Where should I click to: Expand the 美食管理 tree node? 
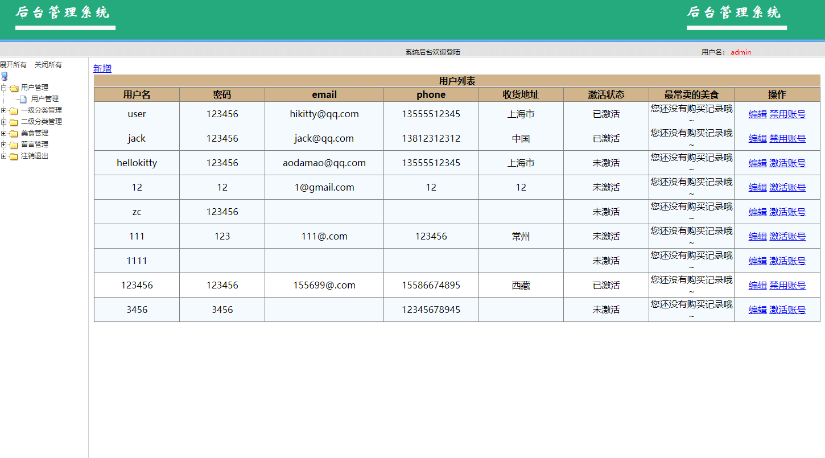click(x=5, y=133)
